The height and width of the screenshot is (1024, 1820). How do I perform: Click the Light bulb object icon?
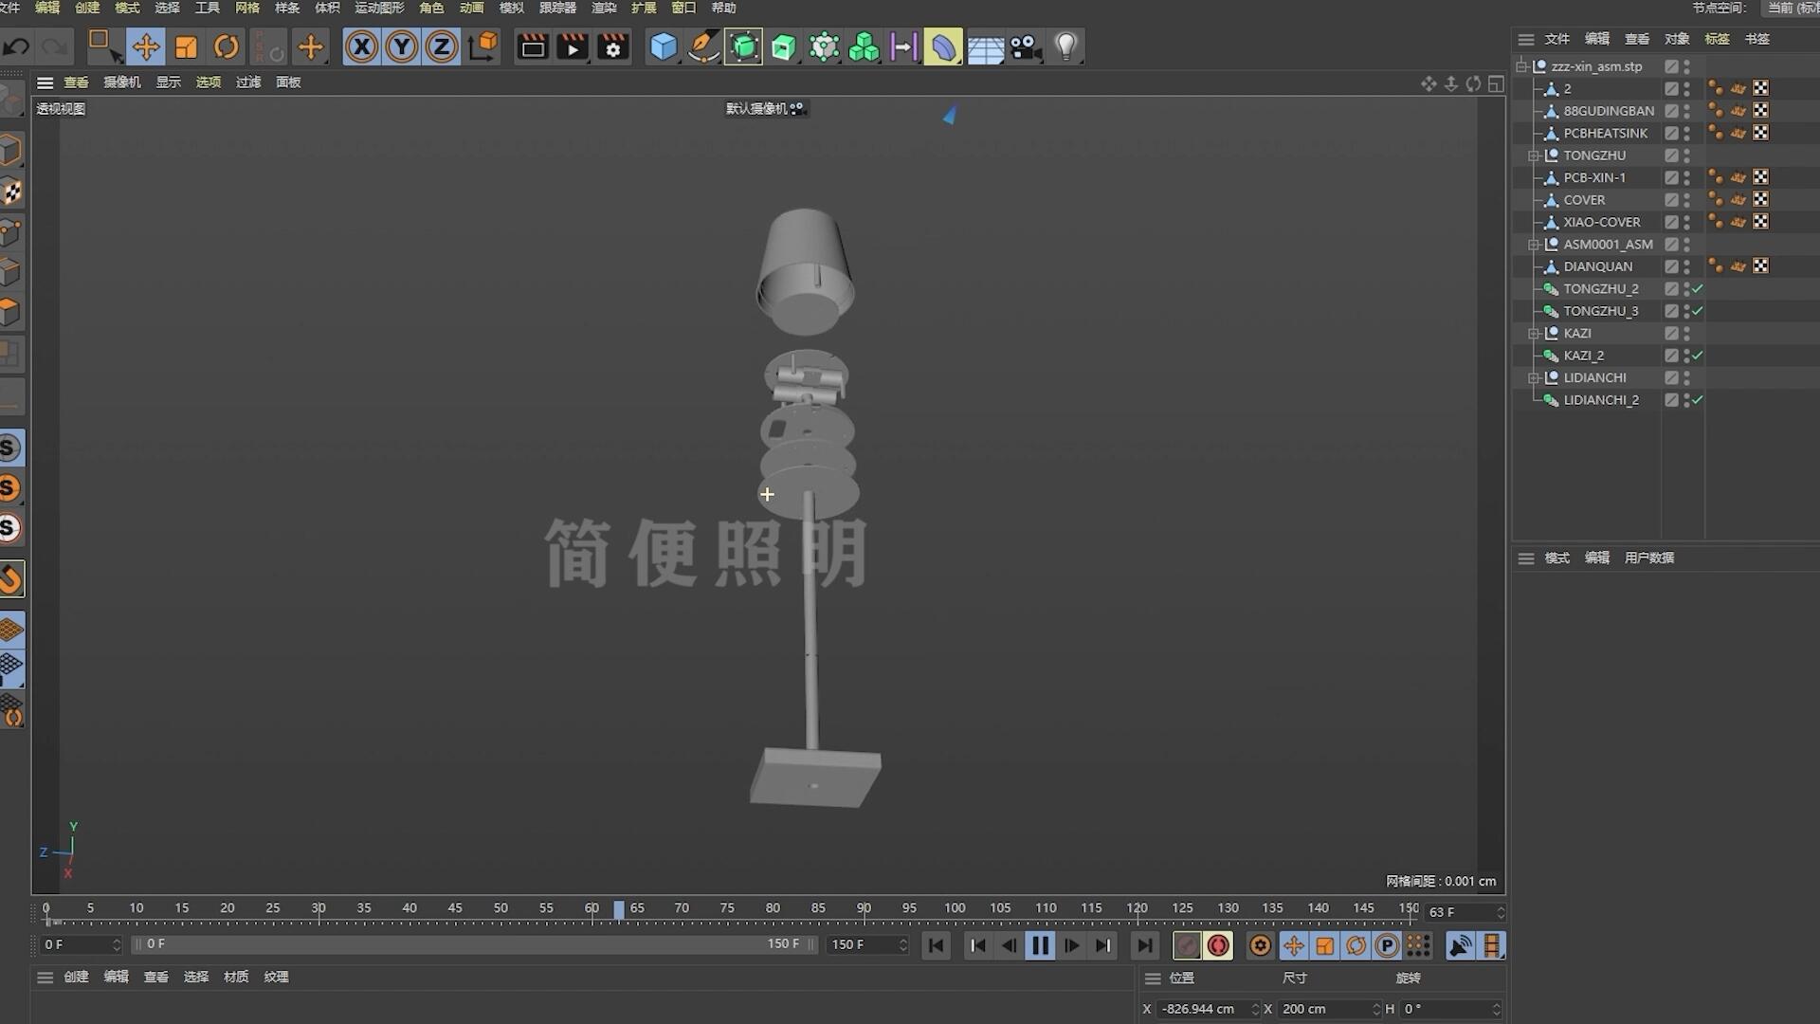(x=1065, y=46)
